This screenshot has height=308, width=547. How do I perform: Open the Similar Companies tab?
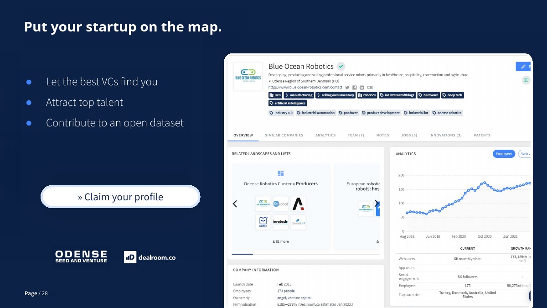284,136
